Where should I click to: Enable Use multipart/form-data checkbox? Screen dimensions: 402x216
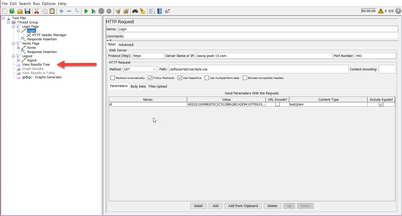point(207,78)
